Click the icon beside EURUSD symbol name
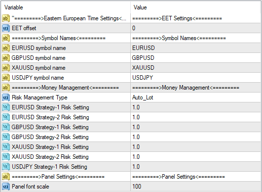The height and width of the screenshot is (192, 262). (6, 48)
